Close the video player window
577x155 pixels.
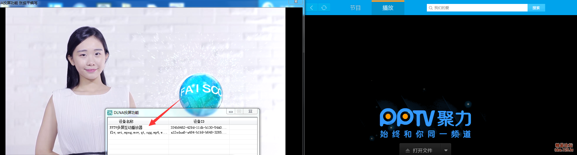pyautogui.click(x=295, y=2)
